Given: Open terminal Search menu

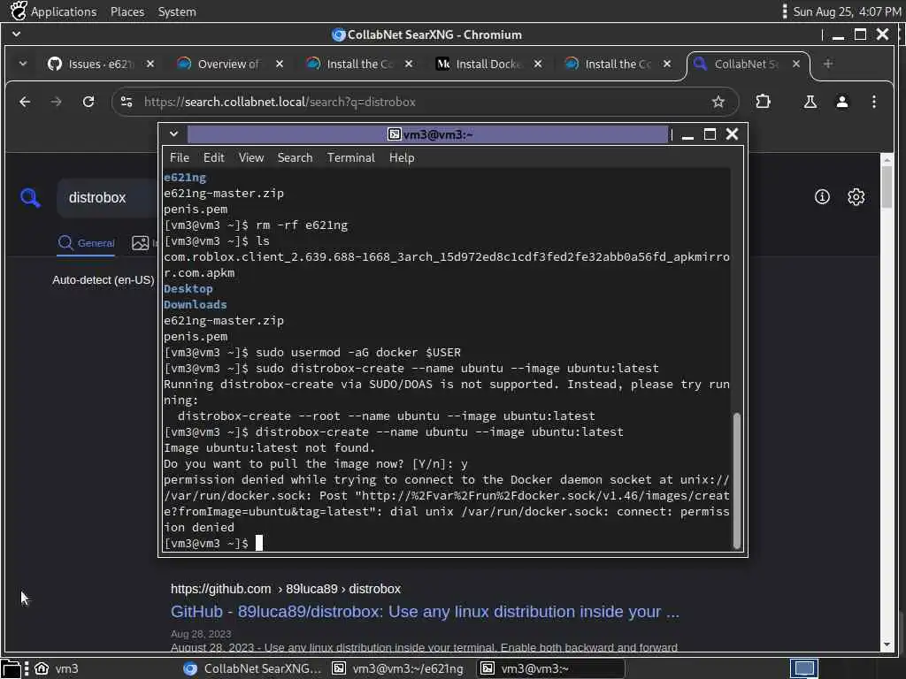Looking at the screenshot, I should [x=295, y=157].
